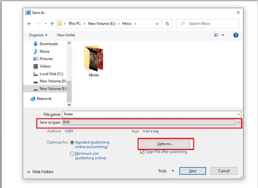
Task: Select Local Disk (C:) in the sidebar
Action: click(x=51, y=74)
